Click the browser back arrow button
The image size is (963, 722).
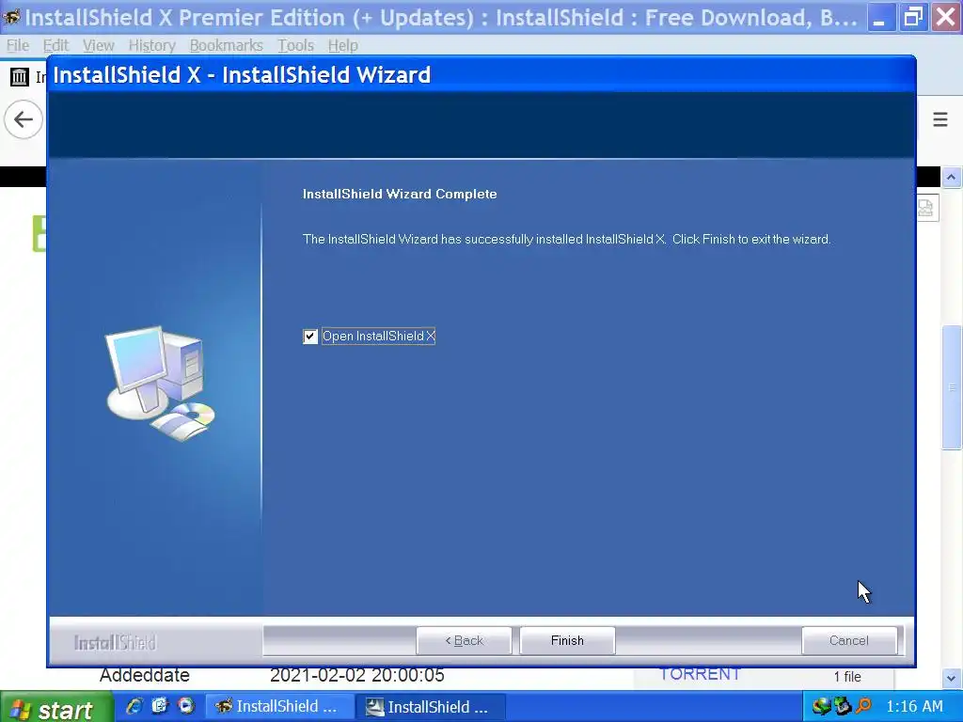pyautogui.click(x=24, y=119)
